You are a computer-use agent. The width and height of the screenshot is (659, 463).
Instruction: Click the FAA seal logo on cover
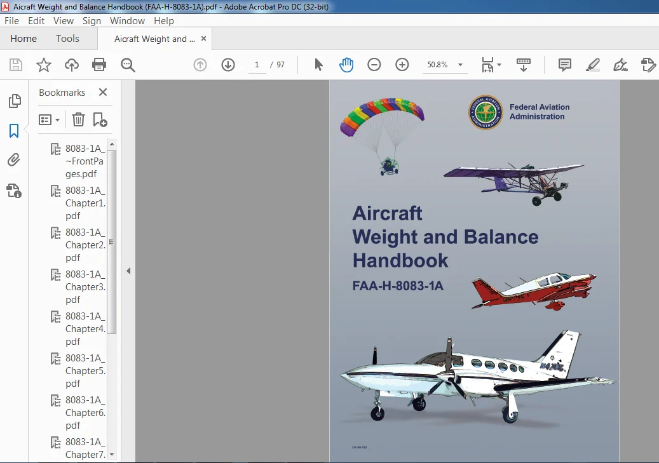point(486,112)
